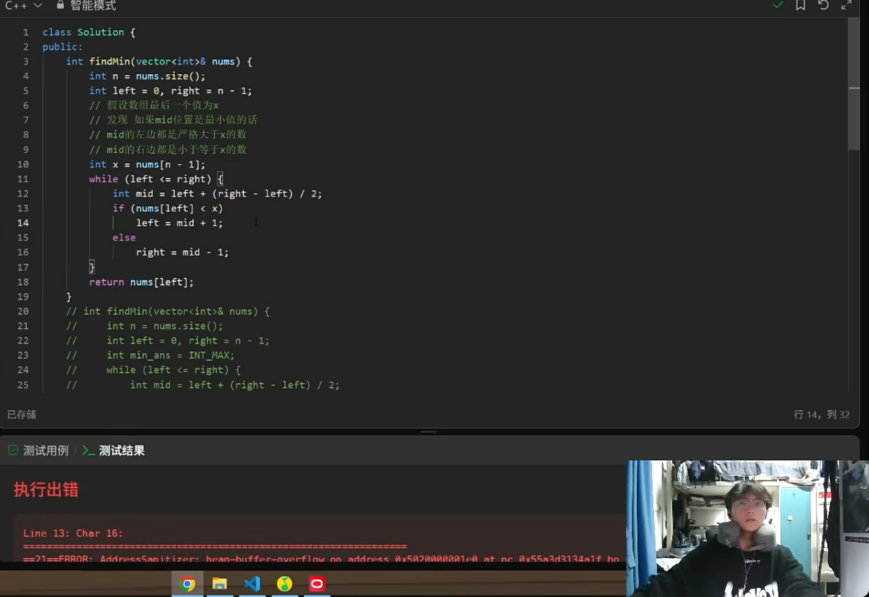The height and width of the screenshot is (597, 869).
Task: Click 'int n = nums.size();' on line 4
Action: (147, 76)
